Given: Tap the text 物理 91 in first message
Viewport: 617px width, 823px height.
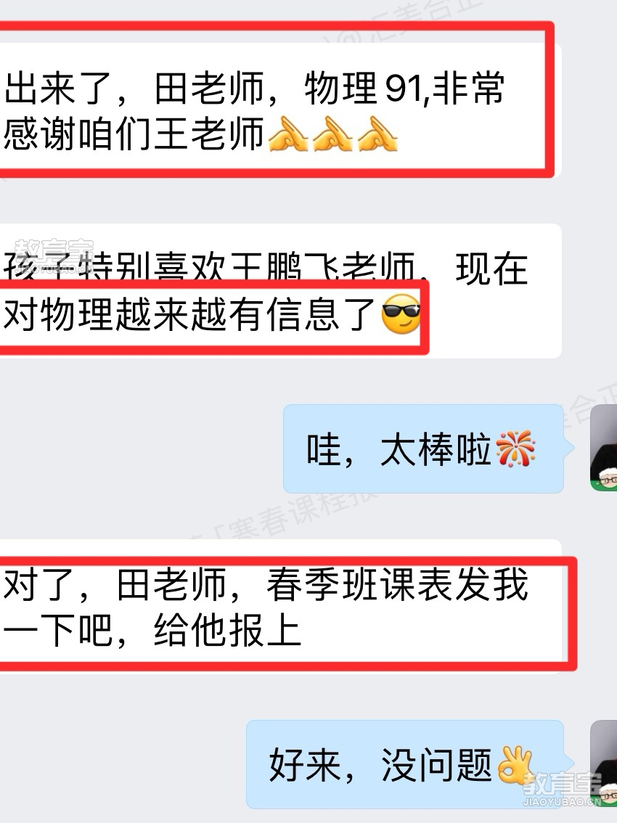Looking at the screenshot, I should pos(363,88).
